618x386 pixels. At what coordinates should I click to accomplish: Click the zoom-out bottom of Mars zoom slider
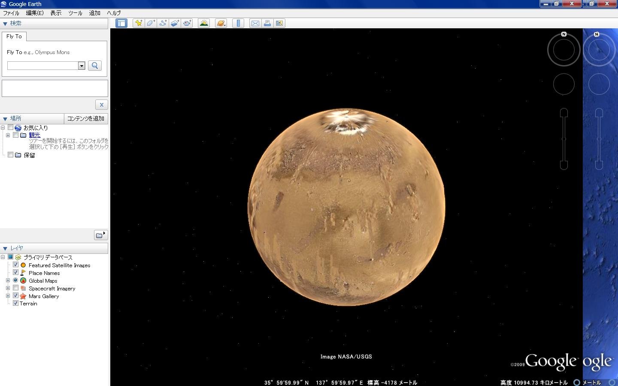[564, 165]
